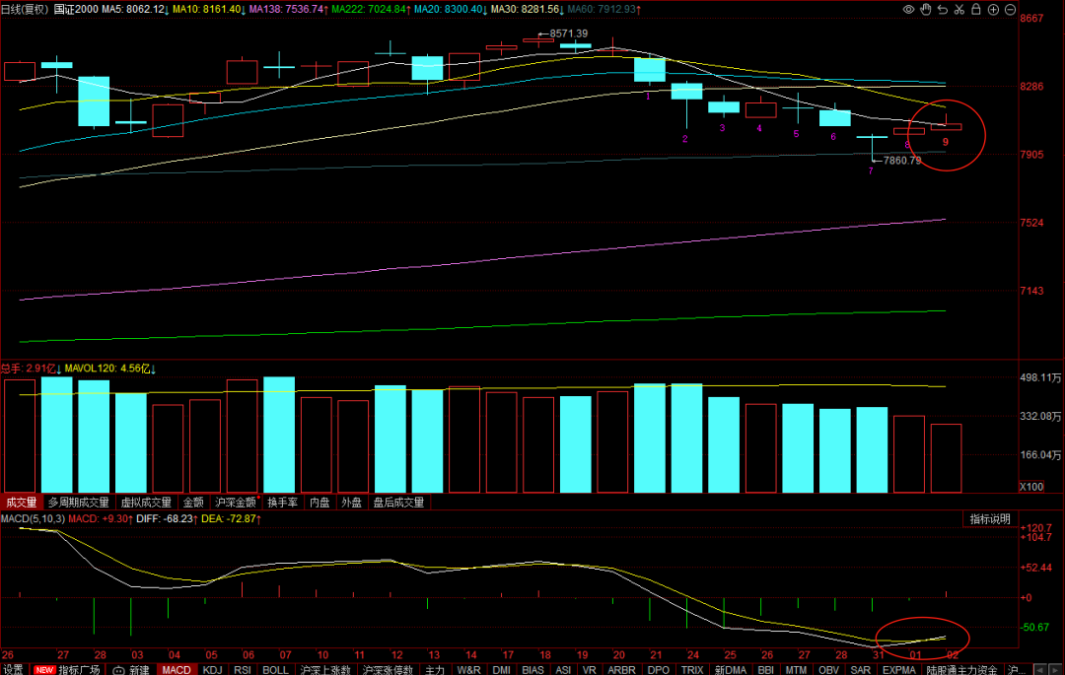This screenshot has height=675, width=1065.
Task: Select the hand pan tool
Action: pyautogui.click(x=926, y=10)
